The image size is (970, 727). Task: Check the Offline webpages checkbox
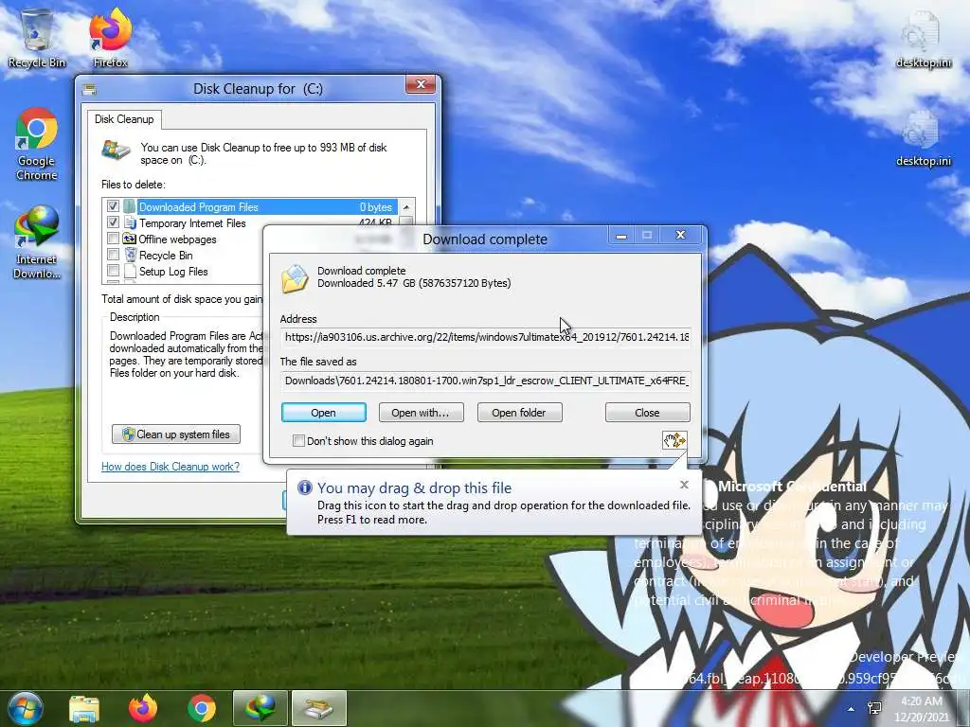coord(114,238)
